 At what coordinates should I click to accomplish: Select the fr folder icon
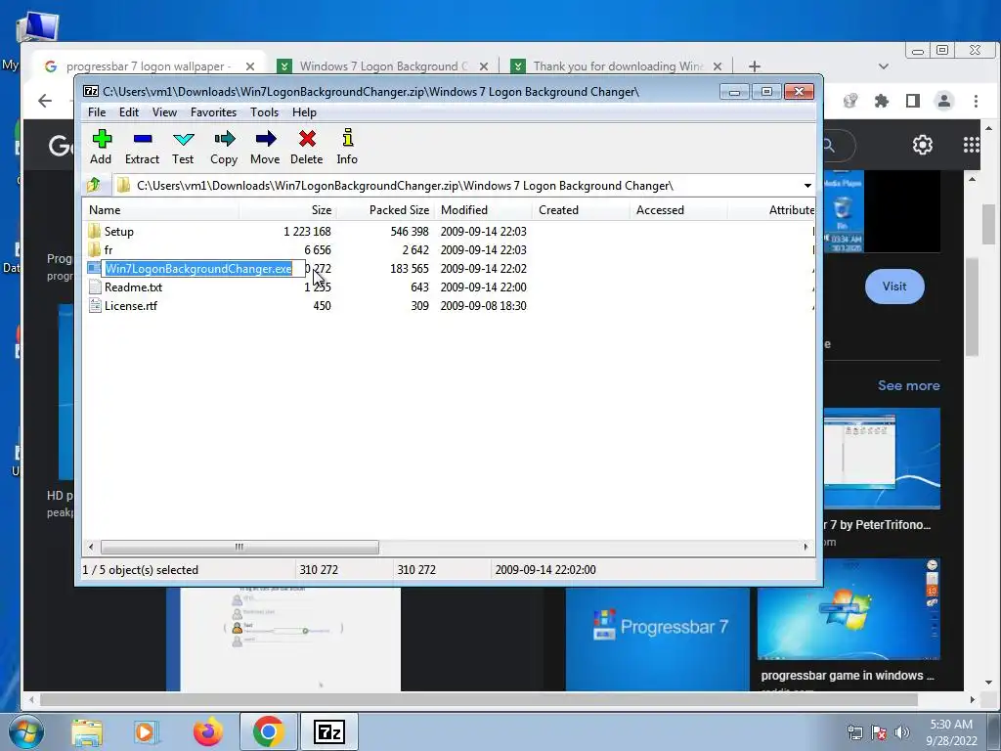point(95,249)
